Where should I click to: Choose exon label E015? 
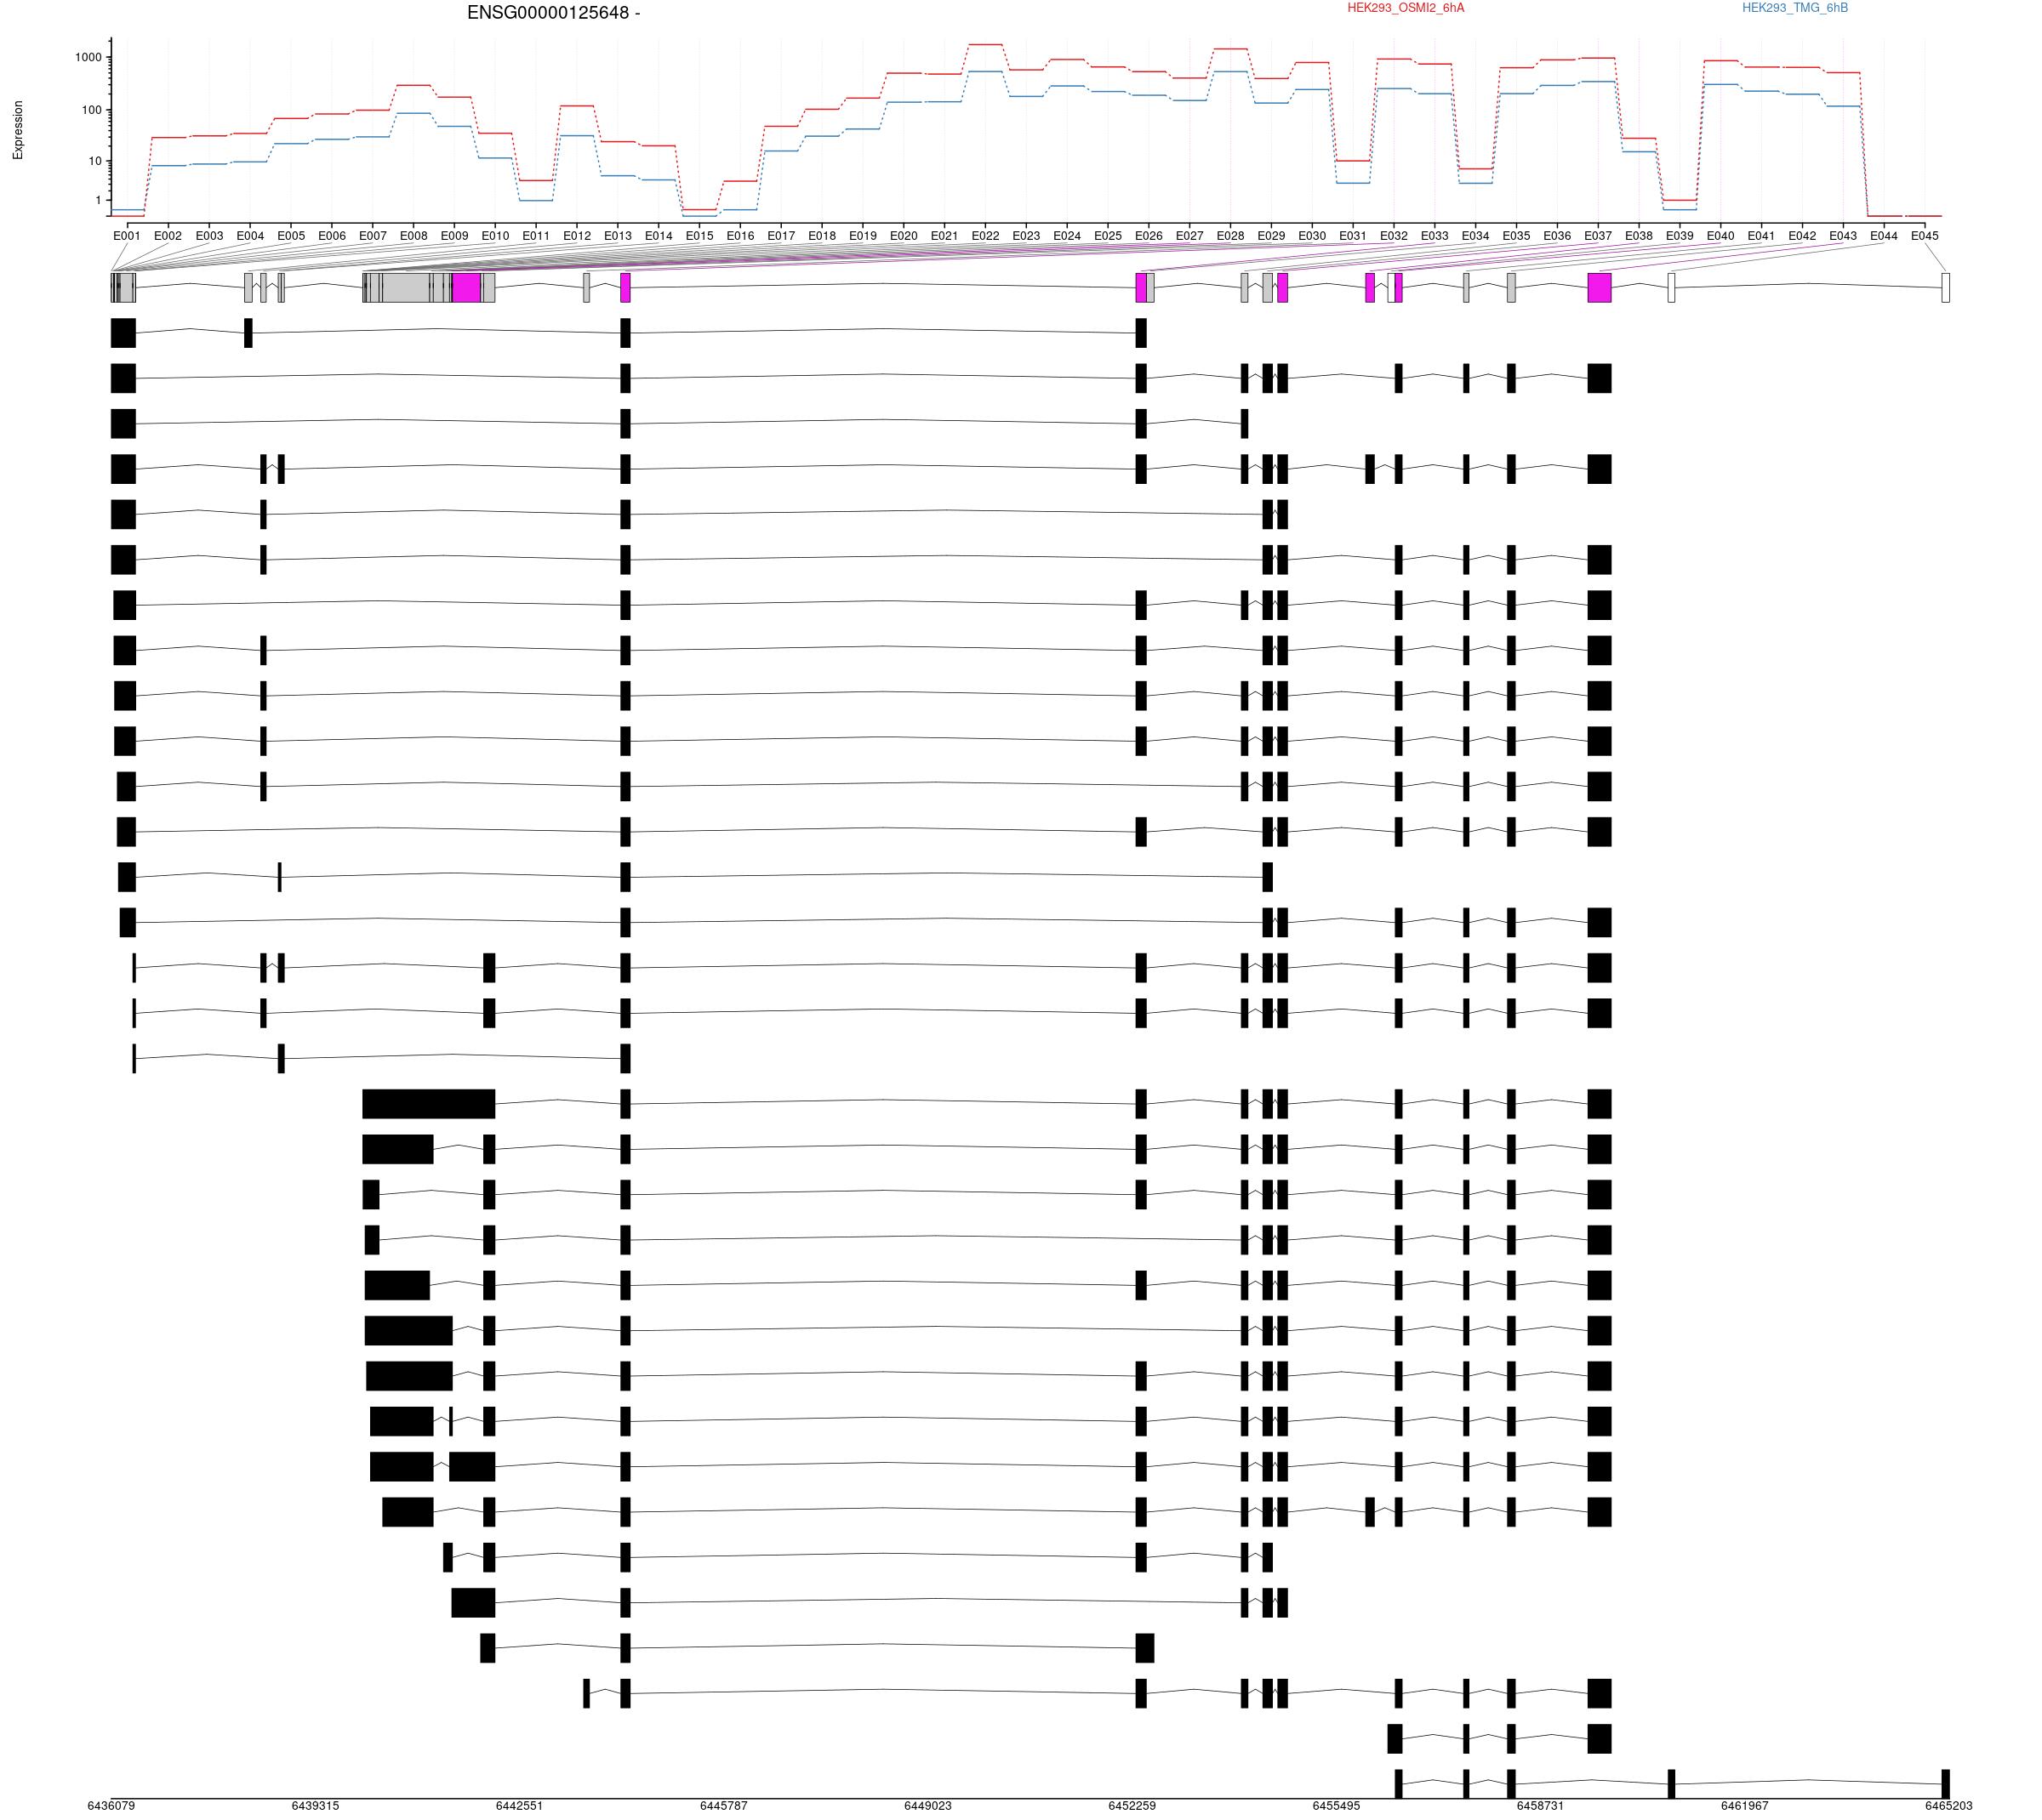699,236
